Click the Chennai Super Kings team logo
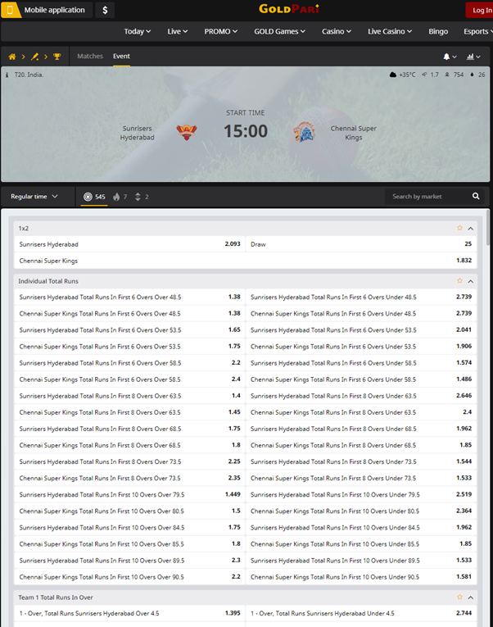This screenshot has width=493, height=627. pyautogui.click(x=304, y=132)
